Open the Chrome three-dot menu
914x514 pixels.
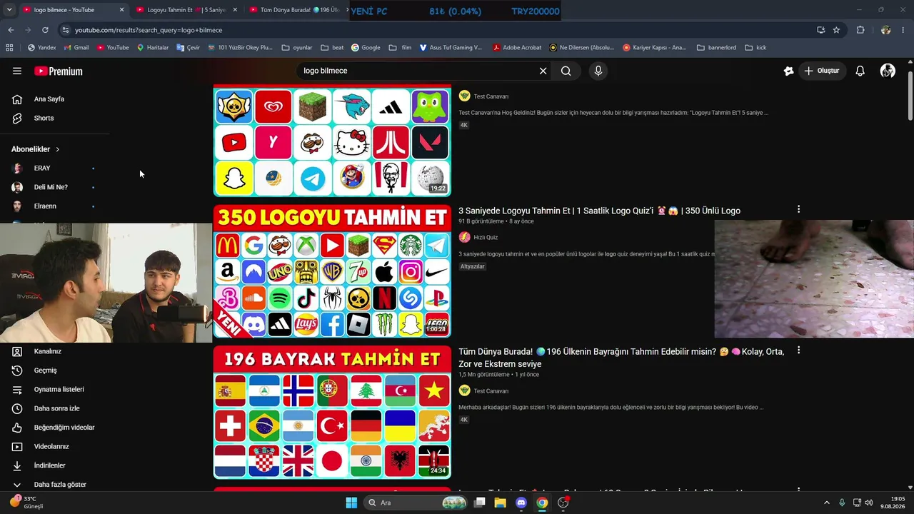(x=904, y=30)
